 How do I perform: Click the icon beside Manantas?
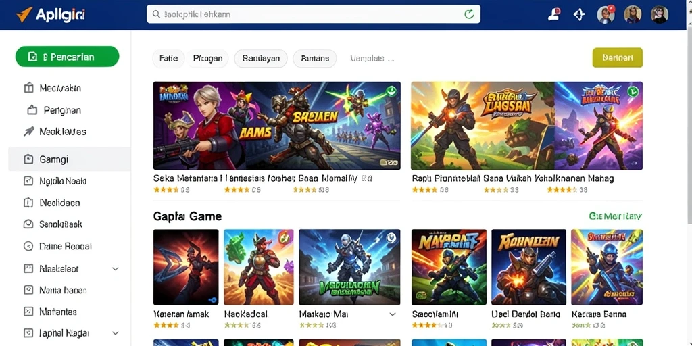(x=28, y=312)
